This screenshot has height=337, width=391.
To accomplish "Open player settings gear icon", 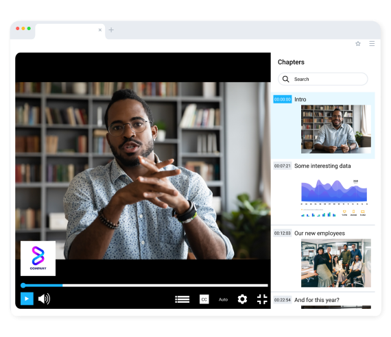I will click(x=242, y=299).
